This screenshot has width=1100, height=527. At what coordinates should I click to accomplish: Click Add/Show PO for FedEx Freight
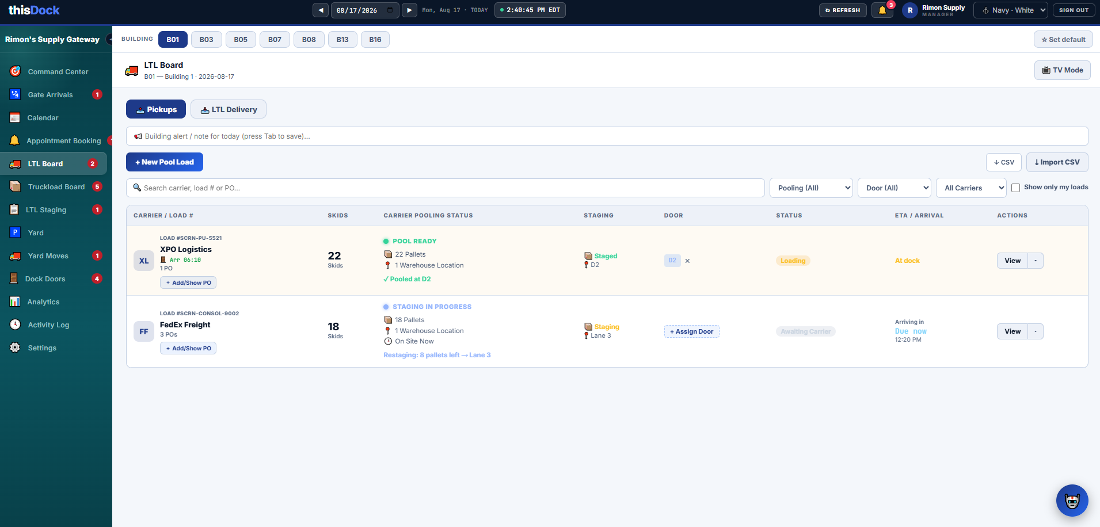click(x=188, y=348)
